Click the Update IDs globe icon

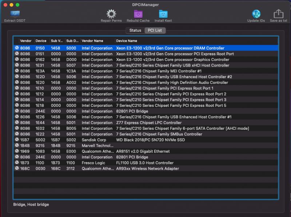pyautogui.click(x=256, y=14)
